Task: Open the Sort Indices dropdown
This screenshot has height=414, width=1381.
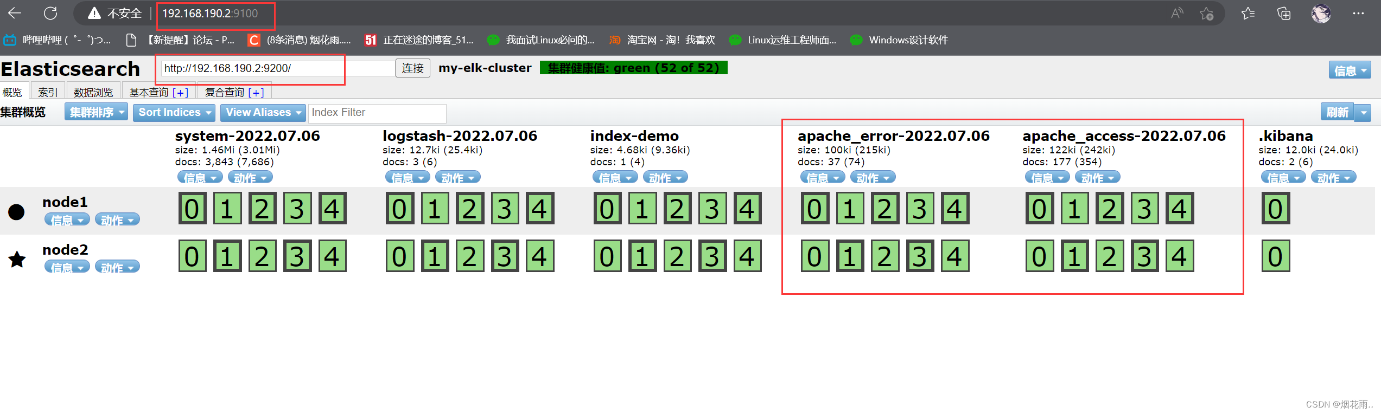Action: click(174, 112)
